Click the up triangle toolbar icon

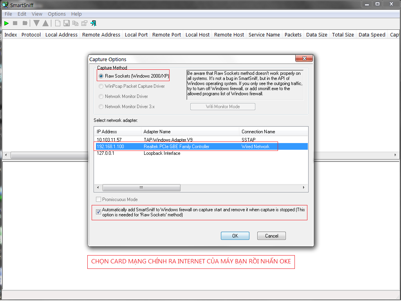(x=45, y=24)
